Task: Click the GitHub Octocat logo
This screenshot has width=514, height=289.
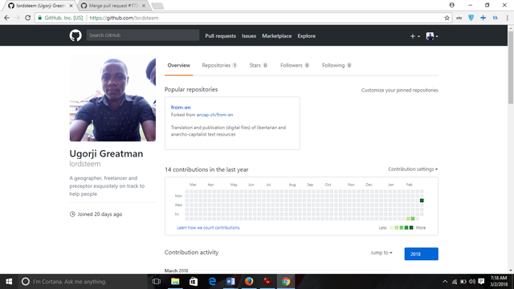Action: tap(75, 35)
